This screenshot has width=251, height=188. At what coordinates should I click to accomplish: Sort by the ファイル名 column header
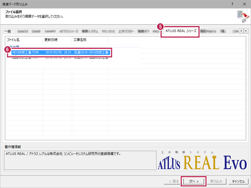(x=24, y=40)
